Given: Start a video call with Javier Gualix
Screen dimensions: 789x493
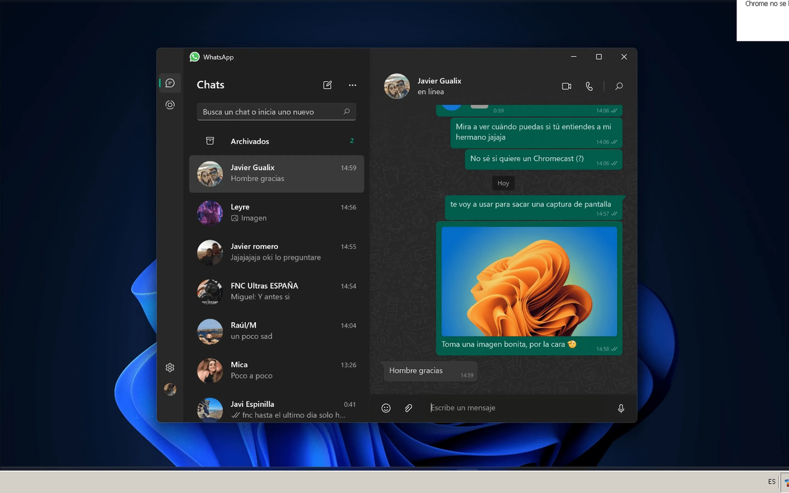Looking at the screenshot, I should (566, 86).
